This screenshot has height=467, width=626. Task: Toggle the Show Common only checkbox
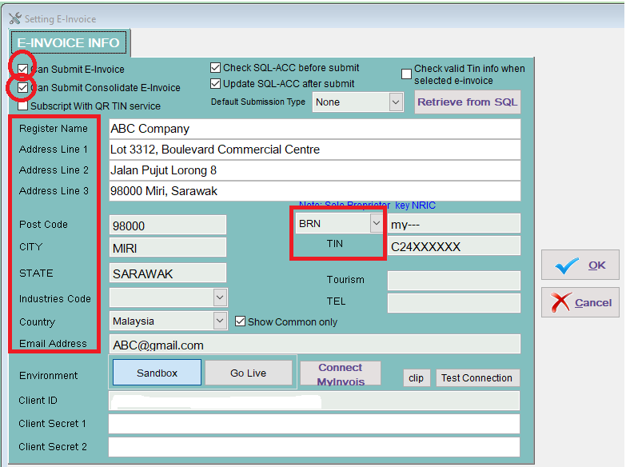coord(240,321)
